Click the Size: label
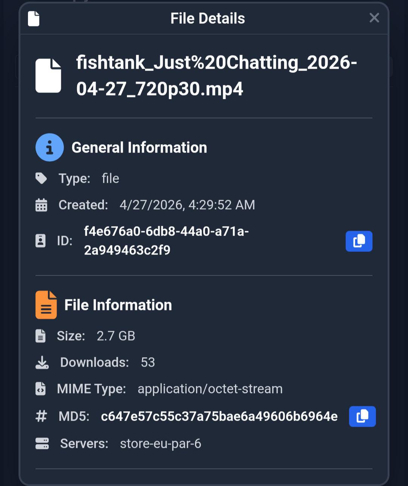The height and width of the screenshot is (486, 408). pyautogui.click(x=71, y=336)
